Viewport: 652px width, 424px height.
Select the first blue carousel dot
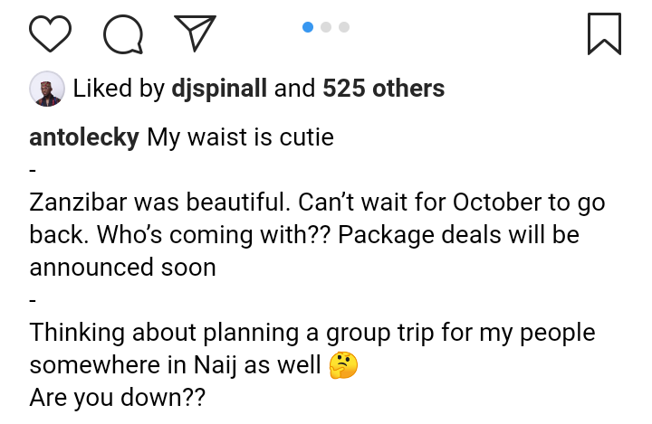click(308, 27)
